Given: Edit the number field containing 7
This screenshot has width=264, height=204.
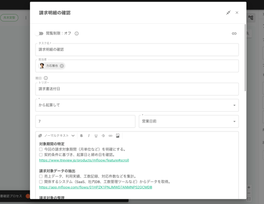Looking at the screenshot, I should coord(85,121).
